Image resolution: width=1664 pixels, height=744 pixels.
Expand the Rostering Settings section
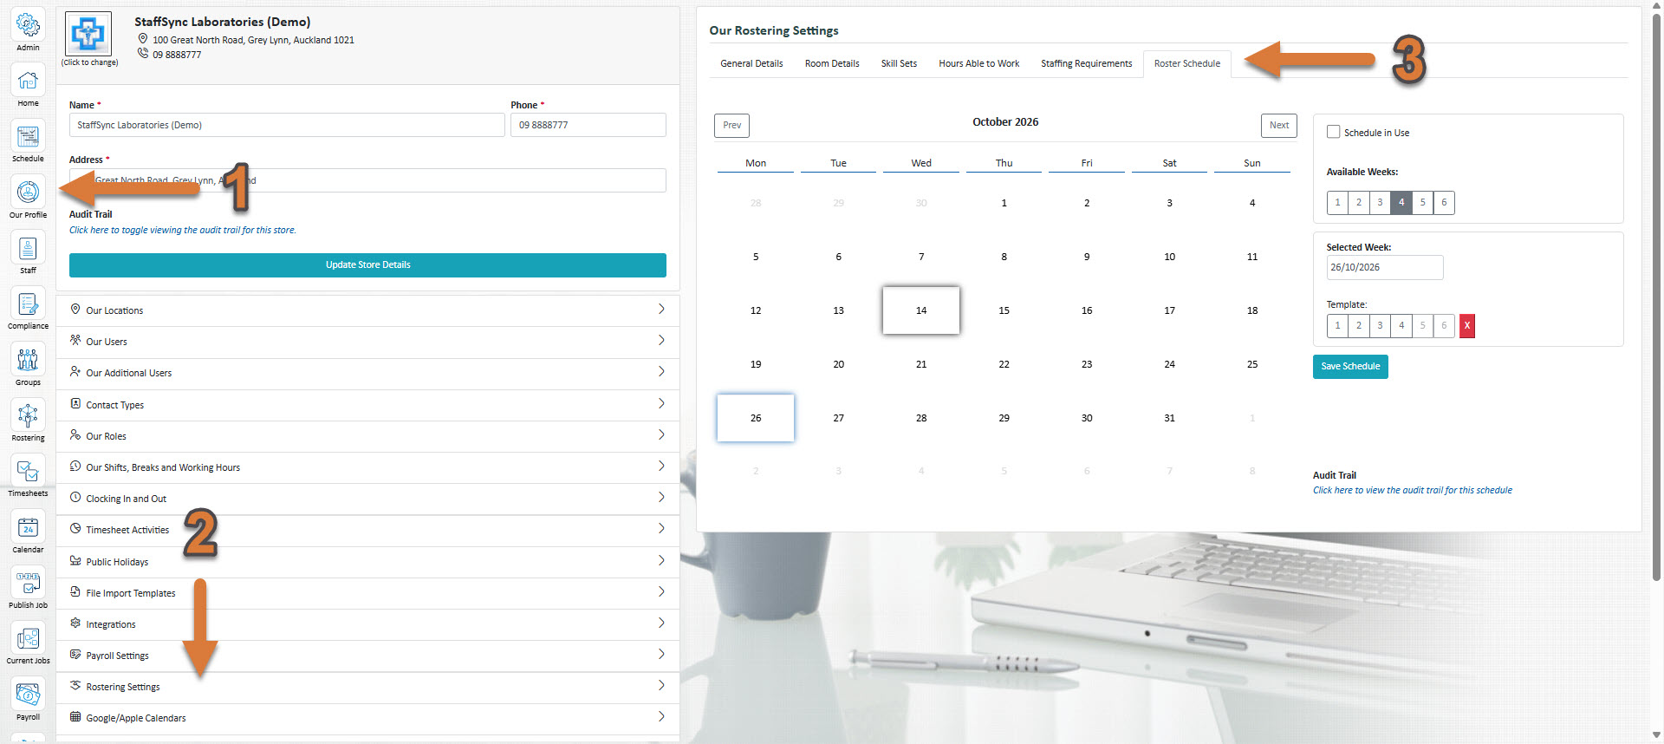click(367, 687)
